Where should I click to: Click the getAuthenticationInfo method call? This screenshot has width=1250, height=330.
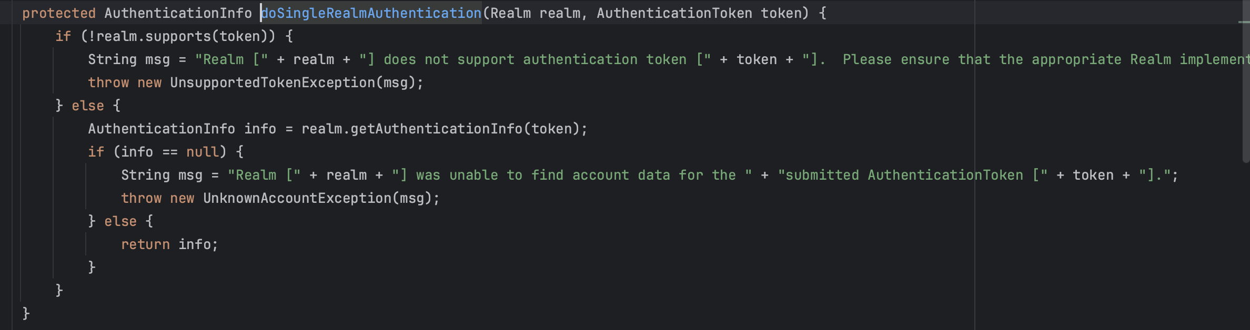[x=436, y=129]
